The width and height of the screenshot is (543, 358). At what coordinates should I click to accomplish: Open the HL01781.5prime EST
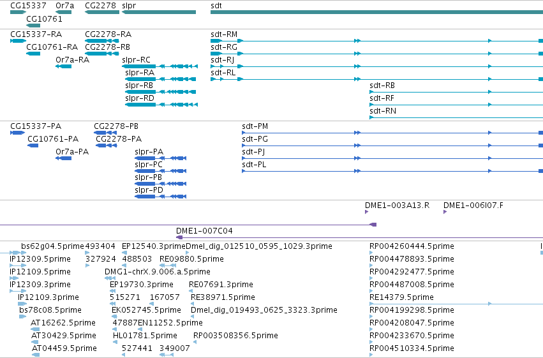pos(145,336)
